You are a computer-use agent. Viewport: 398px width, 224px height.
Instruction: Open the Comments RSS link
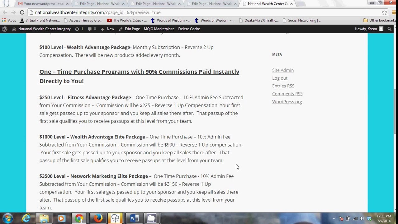pos(287,94)
